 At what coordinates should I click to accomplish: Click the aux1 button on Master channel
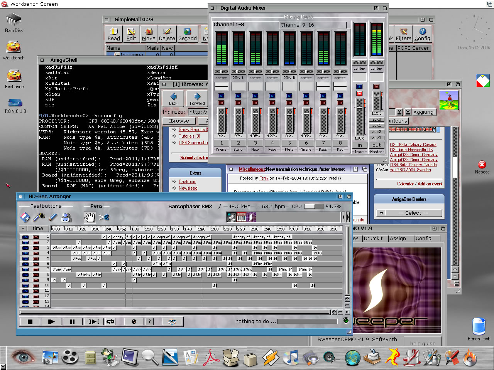376,126
